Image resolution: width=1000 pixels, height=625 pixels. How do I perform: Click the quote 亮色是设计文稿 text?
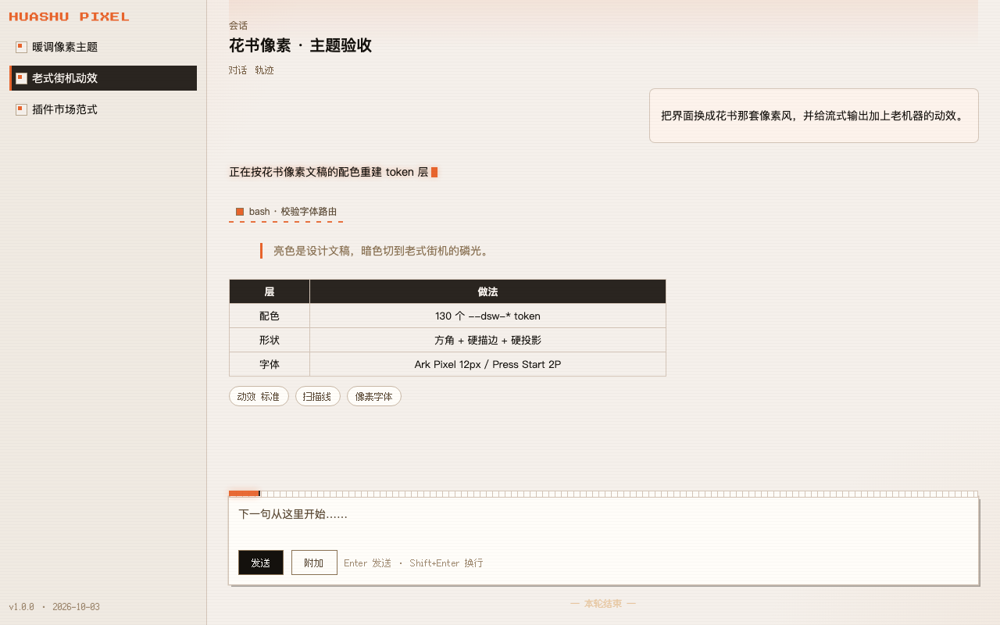point(382,251)
